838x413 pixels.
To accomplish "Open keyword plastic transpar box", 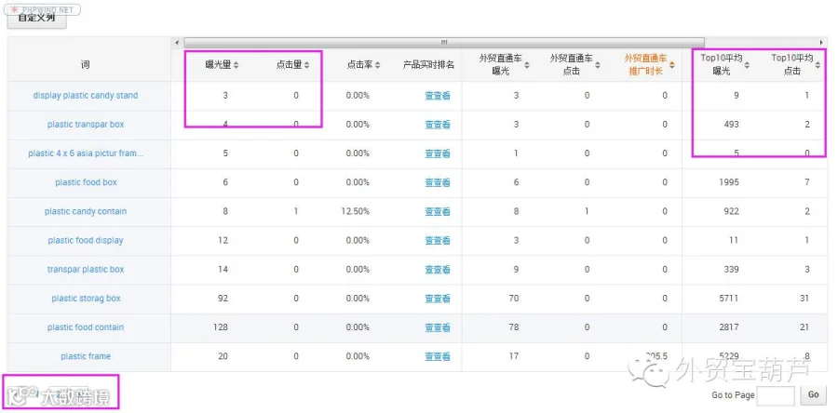I will pyautogui.click(x=86, y=125).
